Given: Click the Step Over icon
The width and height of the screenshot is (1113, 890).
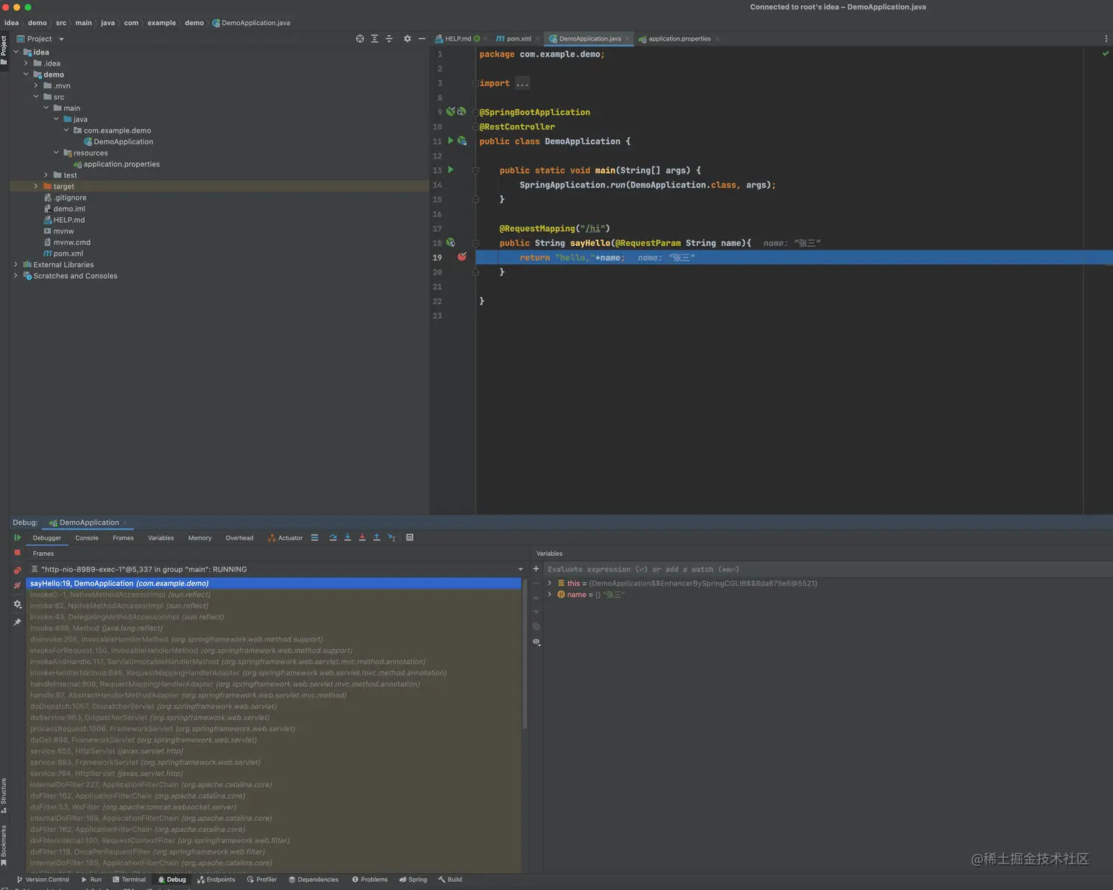Looking at the screenshot, I should pos(333,537).
